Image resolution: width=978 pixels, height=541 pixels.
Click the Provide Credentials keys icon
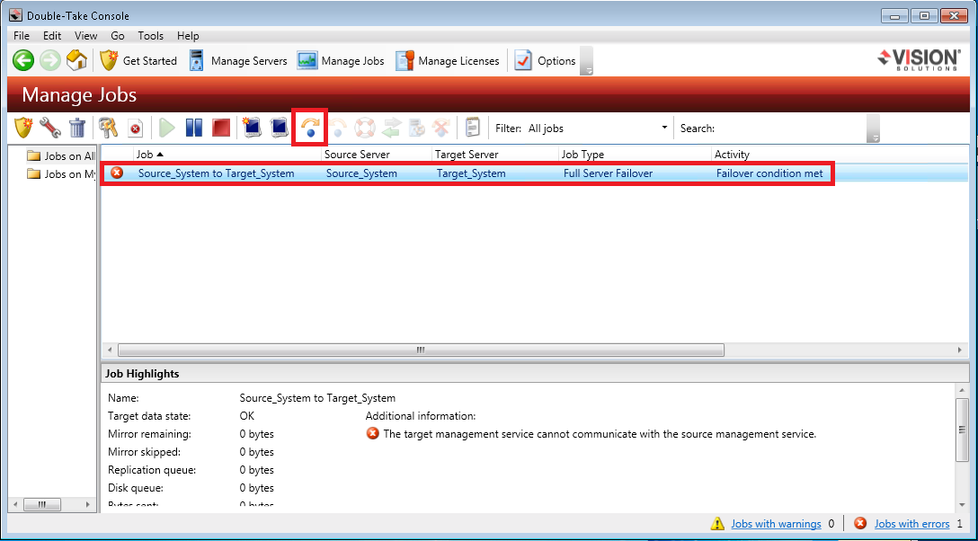(x=109, y=129)
